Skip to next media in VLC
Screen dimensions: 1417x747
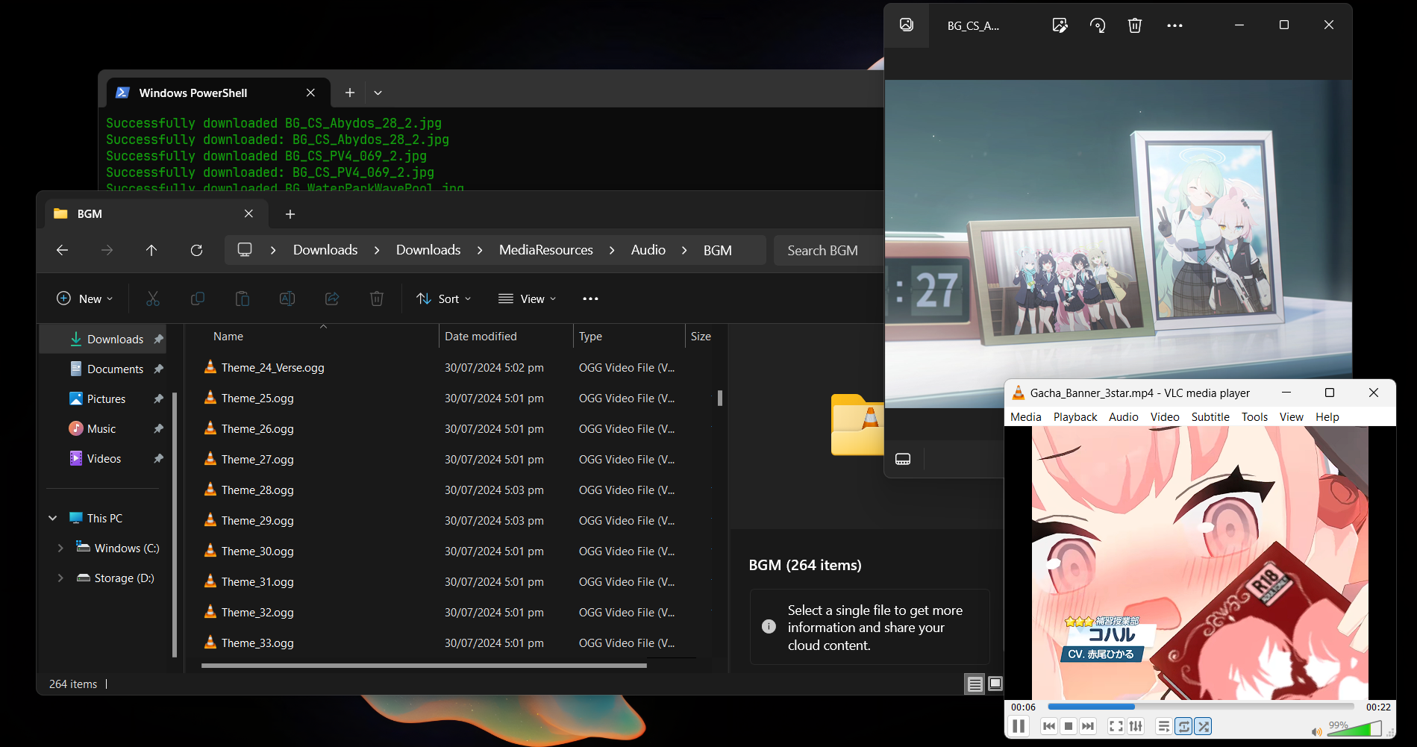pyautogui.click(x=1088, y=726)
